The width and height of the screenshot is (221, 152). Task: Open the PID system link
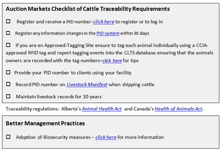[108, 33]
